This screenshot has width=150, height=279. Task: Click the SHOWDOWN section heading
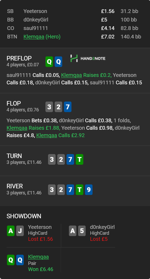[24, 216]
